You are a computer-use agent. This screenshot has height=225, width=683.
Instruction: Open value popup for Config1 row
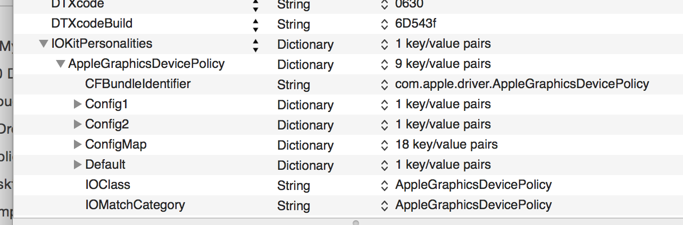385,105
